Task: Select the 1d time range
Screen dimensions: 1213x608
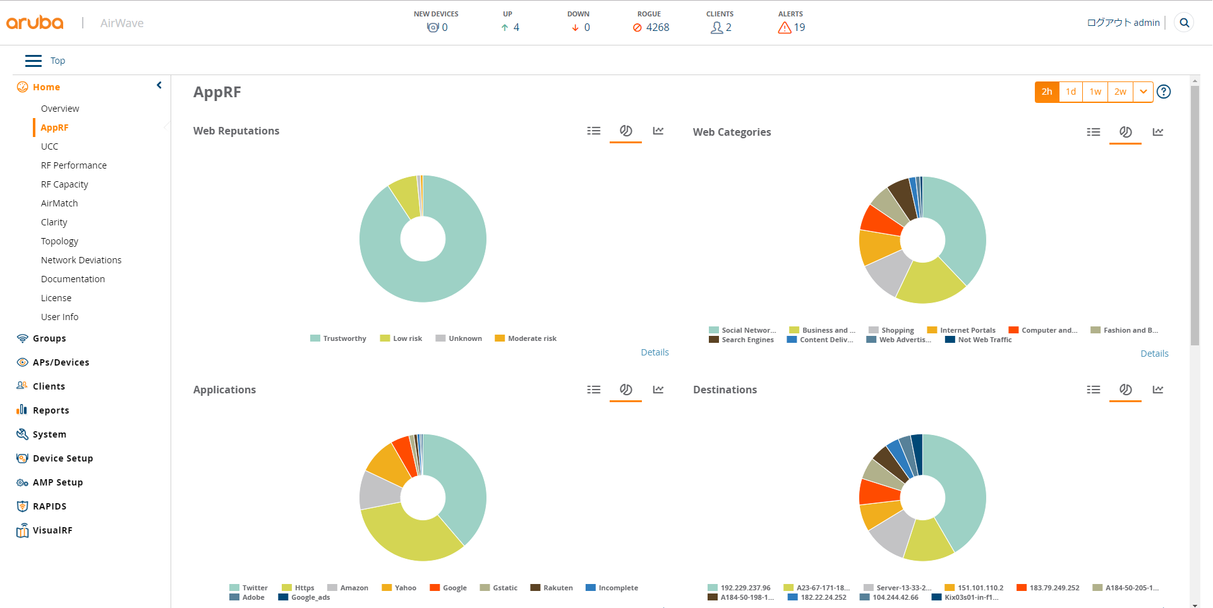Action: pyautogui.click(x=1071, y=92)
